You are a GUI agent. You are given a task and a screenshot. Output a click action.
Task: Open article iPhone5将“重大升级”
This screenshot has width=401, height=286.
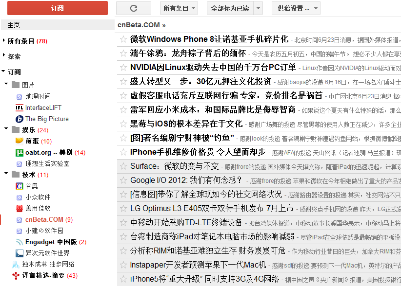pyautogui.click(x=204, y=279)
